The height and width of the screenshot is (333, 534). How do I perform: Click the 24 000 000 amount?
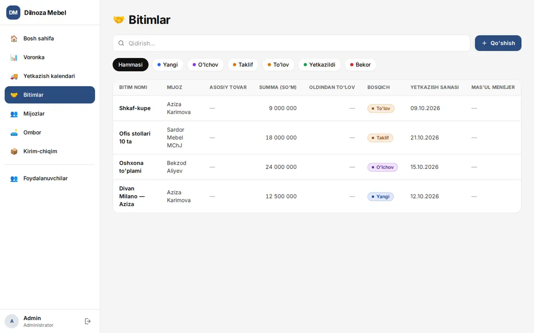[281, 167]
